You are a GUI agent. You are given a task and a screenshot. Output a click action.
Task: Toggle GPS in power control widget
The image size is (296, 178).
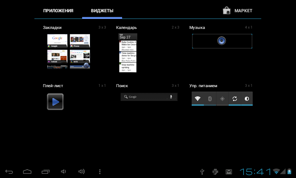[x=222, y=99]
